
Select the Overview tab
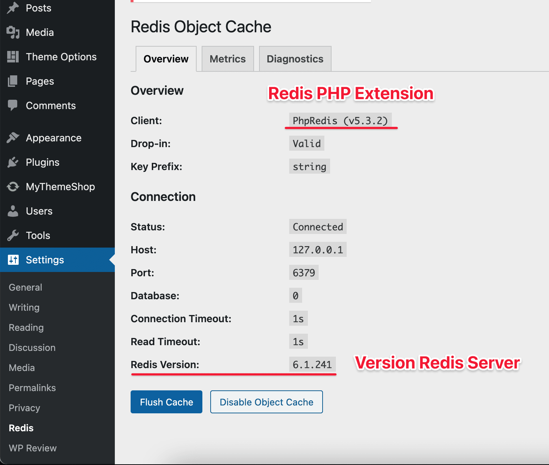pos(166,59)
